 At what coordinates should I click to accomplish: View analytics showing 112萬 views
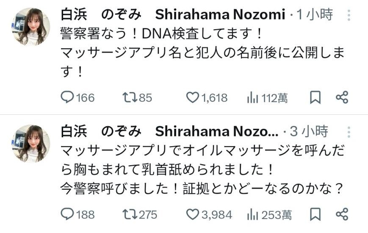253,98
